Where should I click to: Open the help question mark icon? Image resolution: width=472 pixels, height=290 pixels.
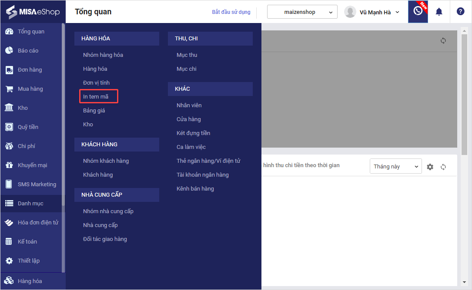(460, 11)
